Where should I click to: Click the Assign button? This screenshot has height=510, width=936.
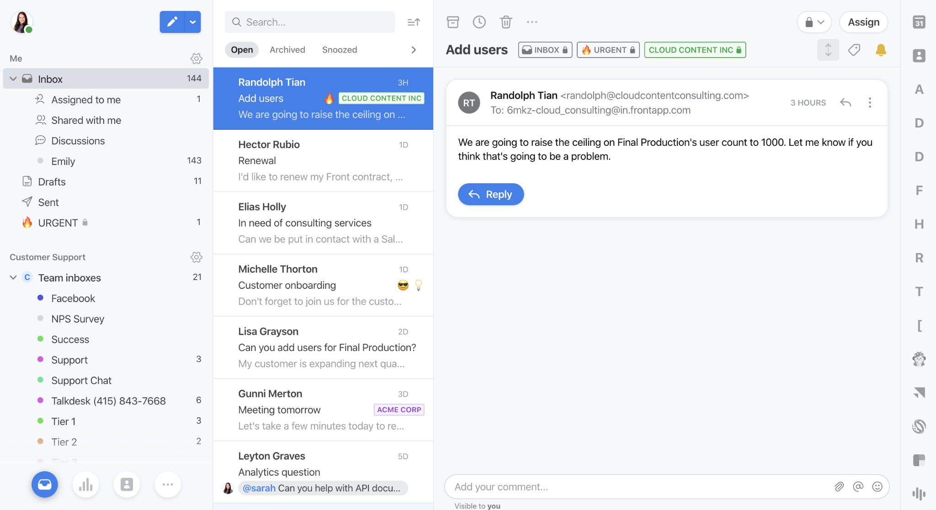863,21
